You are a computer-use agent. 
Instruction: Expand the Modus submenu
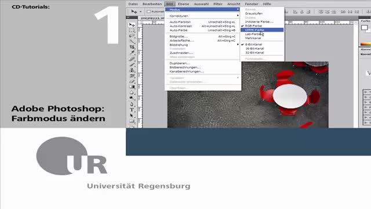202,9
